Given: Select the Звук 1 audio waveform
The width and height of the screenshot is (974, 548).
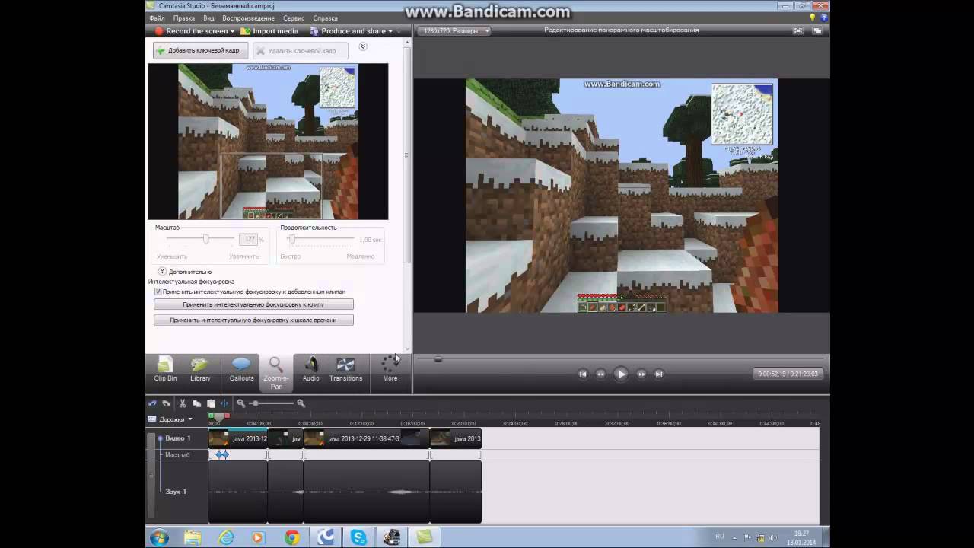Looking at the screenshot, I should (x=345, y=492).
